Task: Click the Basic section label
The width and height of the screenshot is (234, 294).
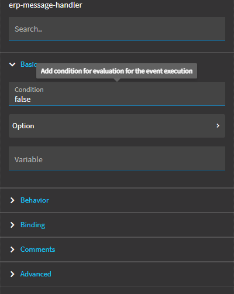Action: 29,64
